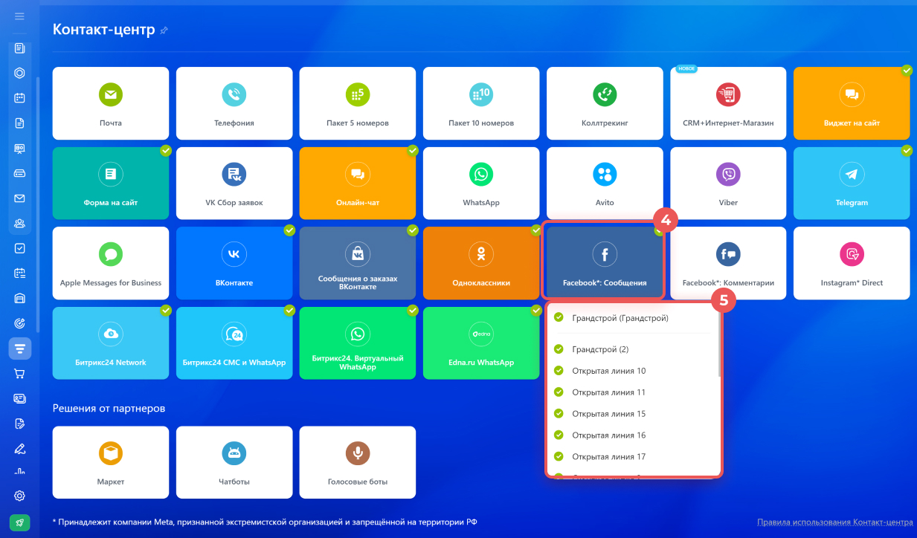Open the shopping cart sidebar icon
This screenshot has width=917, height=538.
pyautogui.click(x=20, y=374)
